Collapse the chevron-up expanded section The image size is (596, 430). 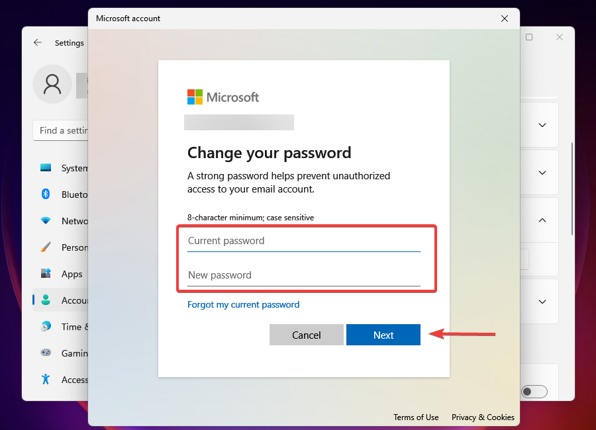(542, 220)
